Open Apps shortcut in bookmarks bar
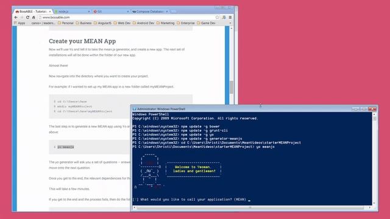Viewport: 390px width, 219px height. point(19,23)
